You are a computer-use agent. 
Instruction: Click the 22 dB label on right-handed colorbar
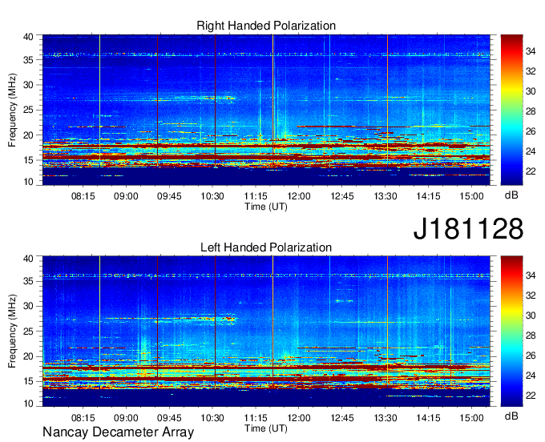[531, 171]
